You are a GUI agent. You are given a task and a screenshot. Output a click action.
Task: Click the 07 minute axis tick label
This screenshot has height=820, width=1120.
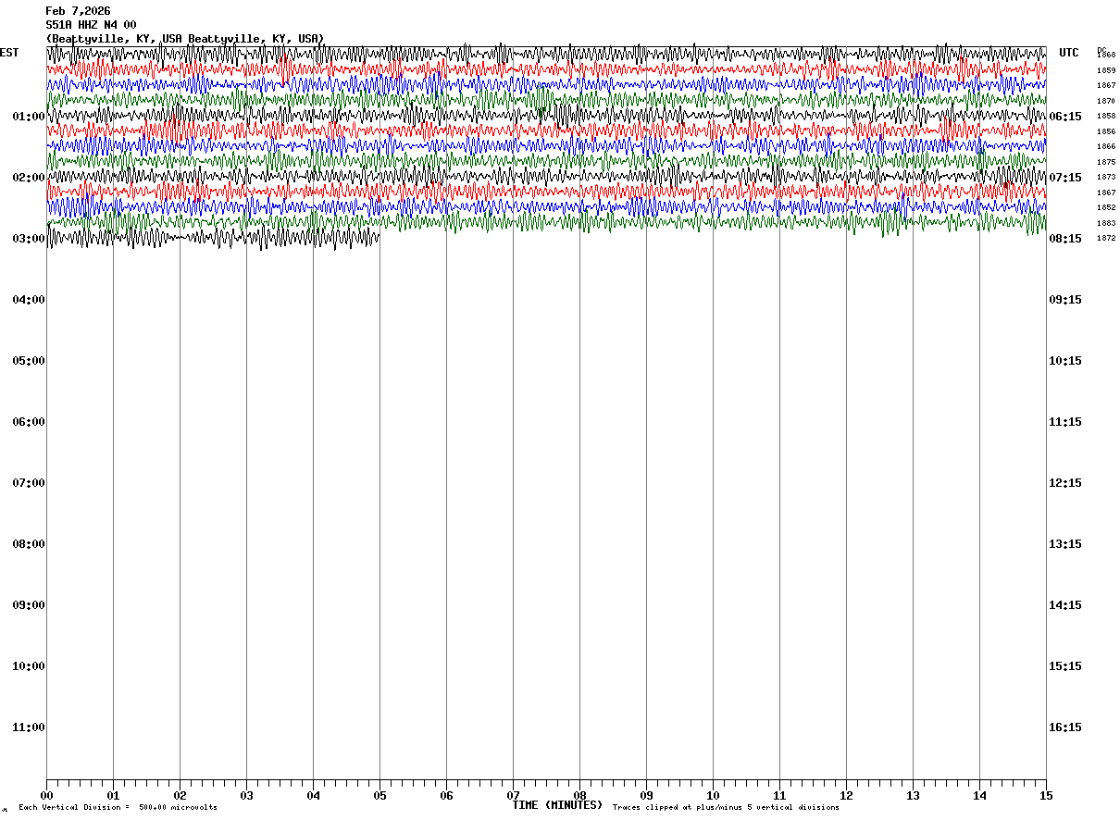pos(513,796)
